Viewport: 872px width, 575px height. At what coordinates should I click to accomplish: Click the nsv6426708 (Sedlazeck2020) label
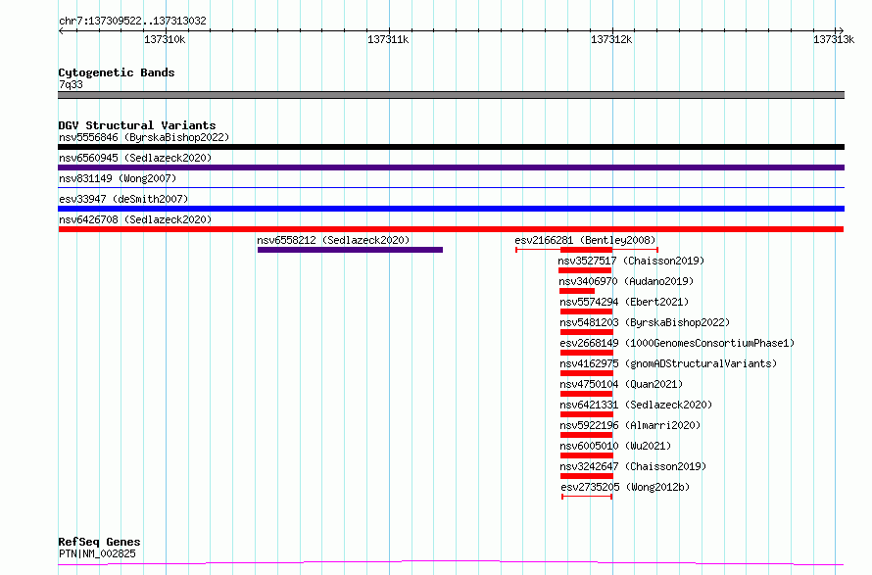tap(135, 219)
